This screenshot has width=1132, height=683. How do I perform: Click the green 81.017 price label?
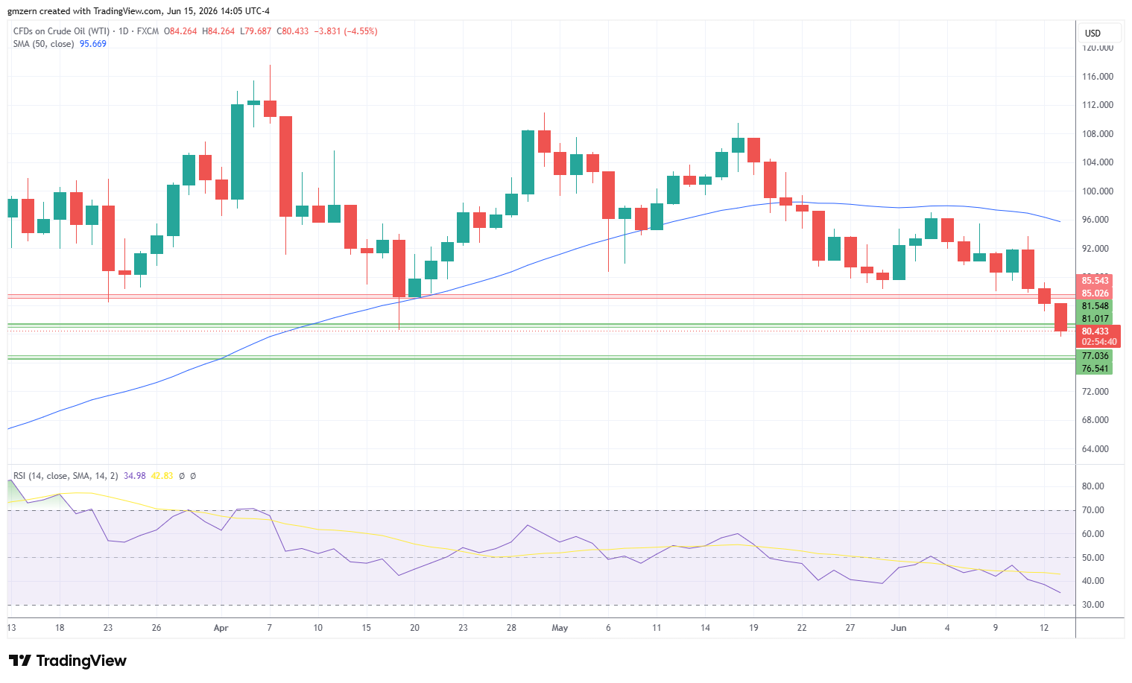[1095, 319]
